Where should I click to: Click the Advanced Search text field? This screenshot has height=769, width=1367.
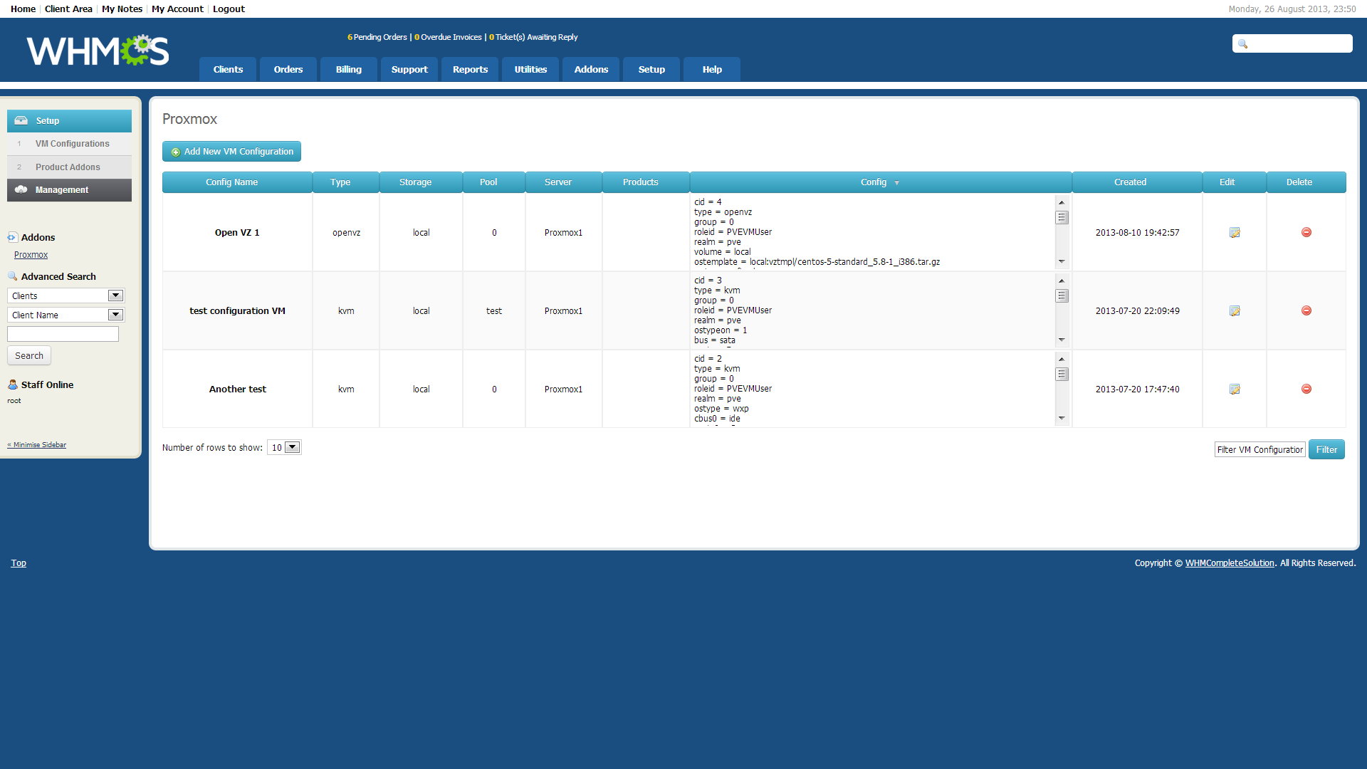(63, 334)
